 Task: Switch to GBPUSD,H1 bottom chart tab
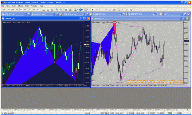point(170,110)
